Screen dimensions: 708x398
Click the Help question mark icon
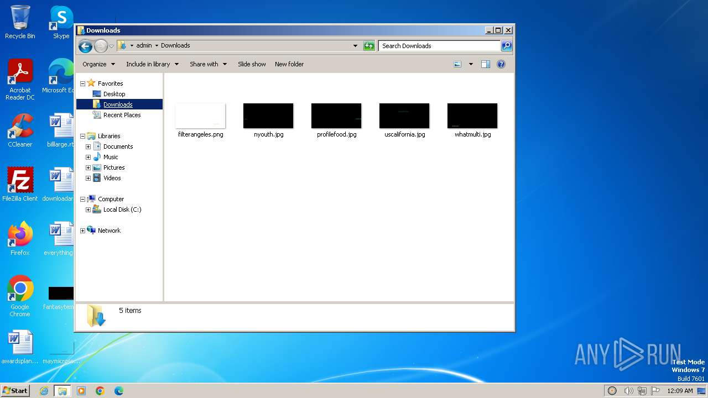pyautogui.click(x=501, y=64)
